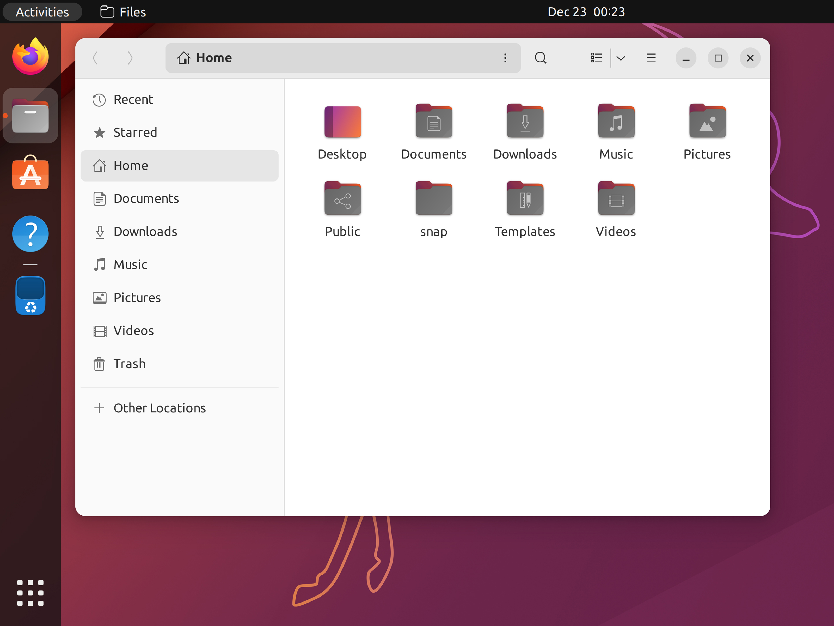Click the forward navigation arrow
Image resolution: width=834 pixels, height=626 pixels.
(130, 58)
